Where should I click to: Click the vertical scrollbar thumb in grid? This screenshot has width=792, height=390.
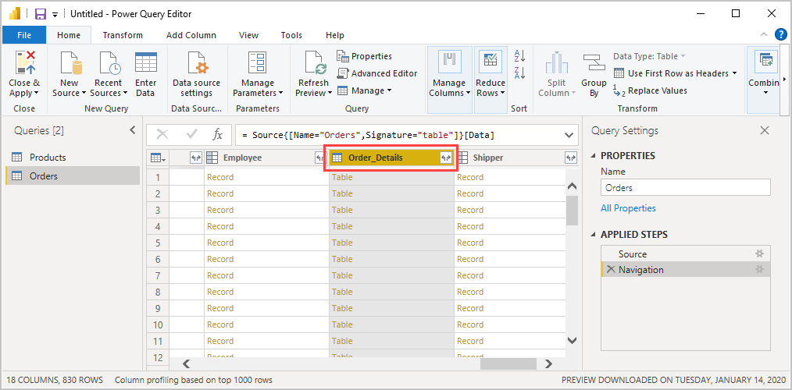point(572,211)
